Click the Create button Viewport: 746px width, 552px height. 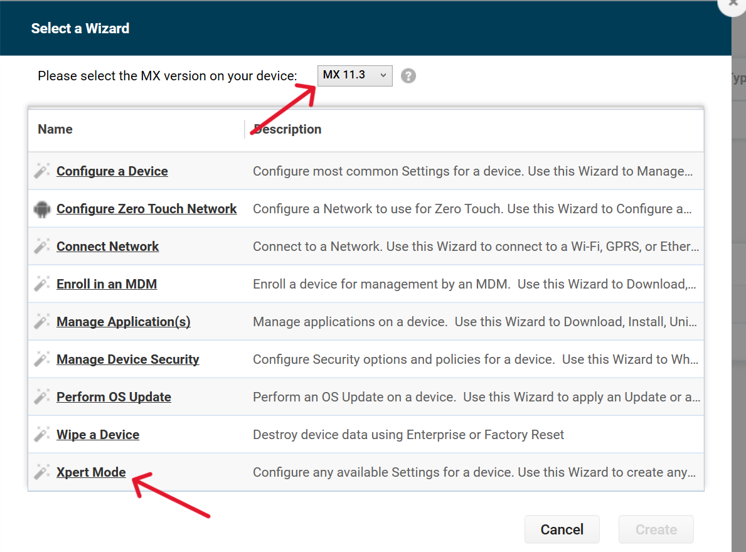[656, 529]
